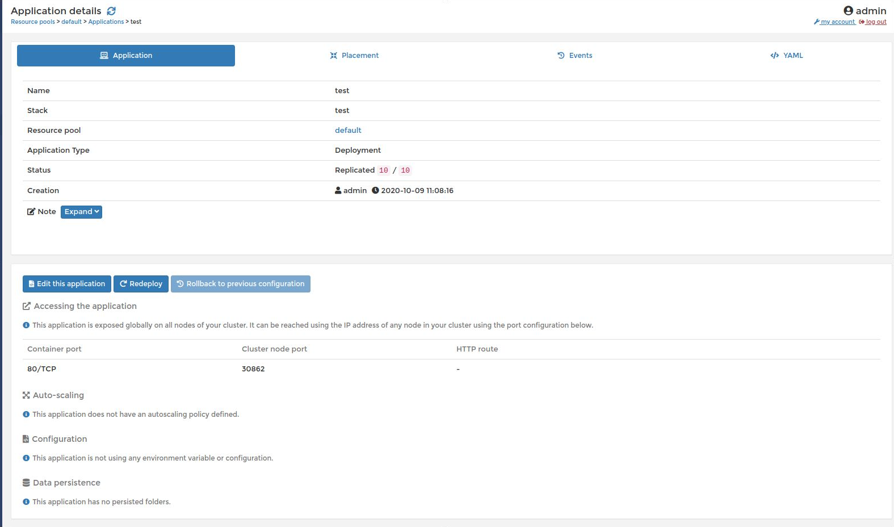Click the admin username at top right
This screenshot has width=894, height=527.
click(871, 11)
